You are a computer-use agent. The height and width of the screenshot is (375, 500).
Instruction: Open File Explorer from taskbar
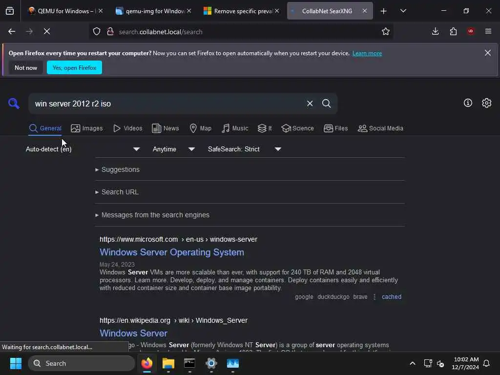coord(168,363)
